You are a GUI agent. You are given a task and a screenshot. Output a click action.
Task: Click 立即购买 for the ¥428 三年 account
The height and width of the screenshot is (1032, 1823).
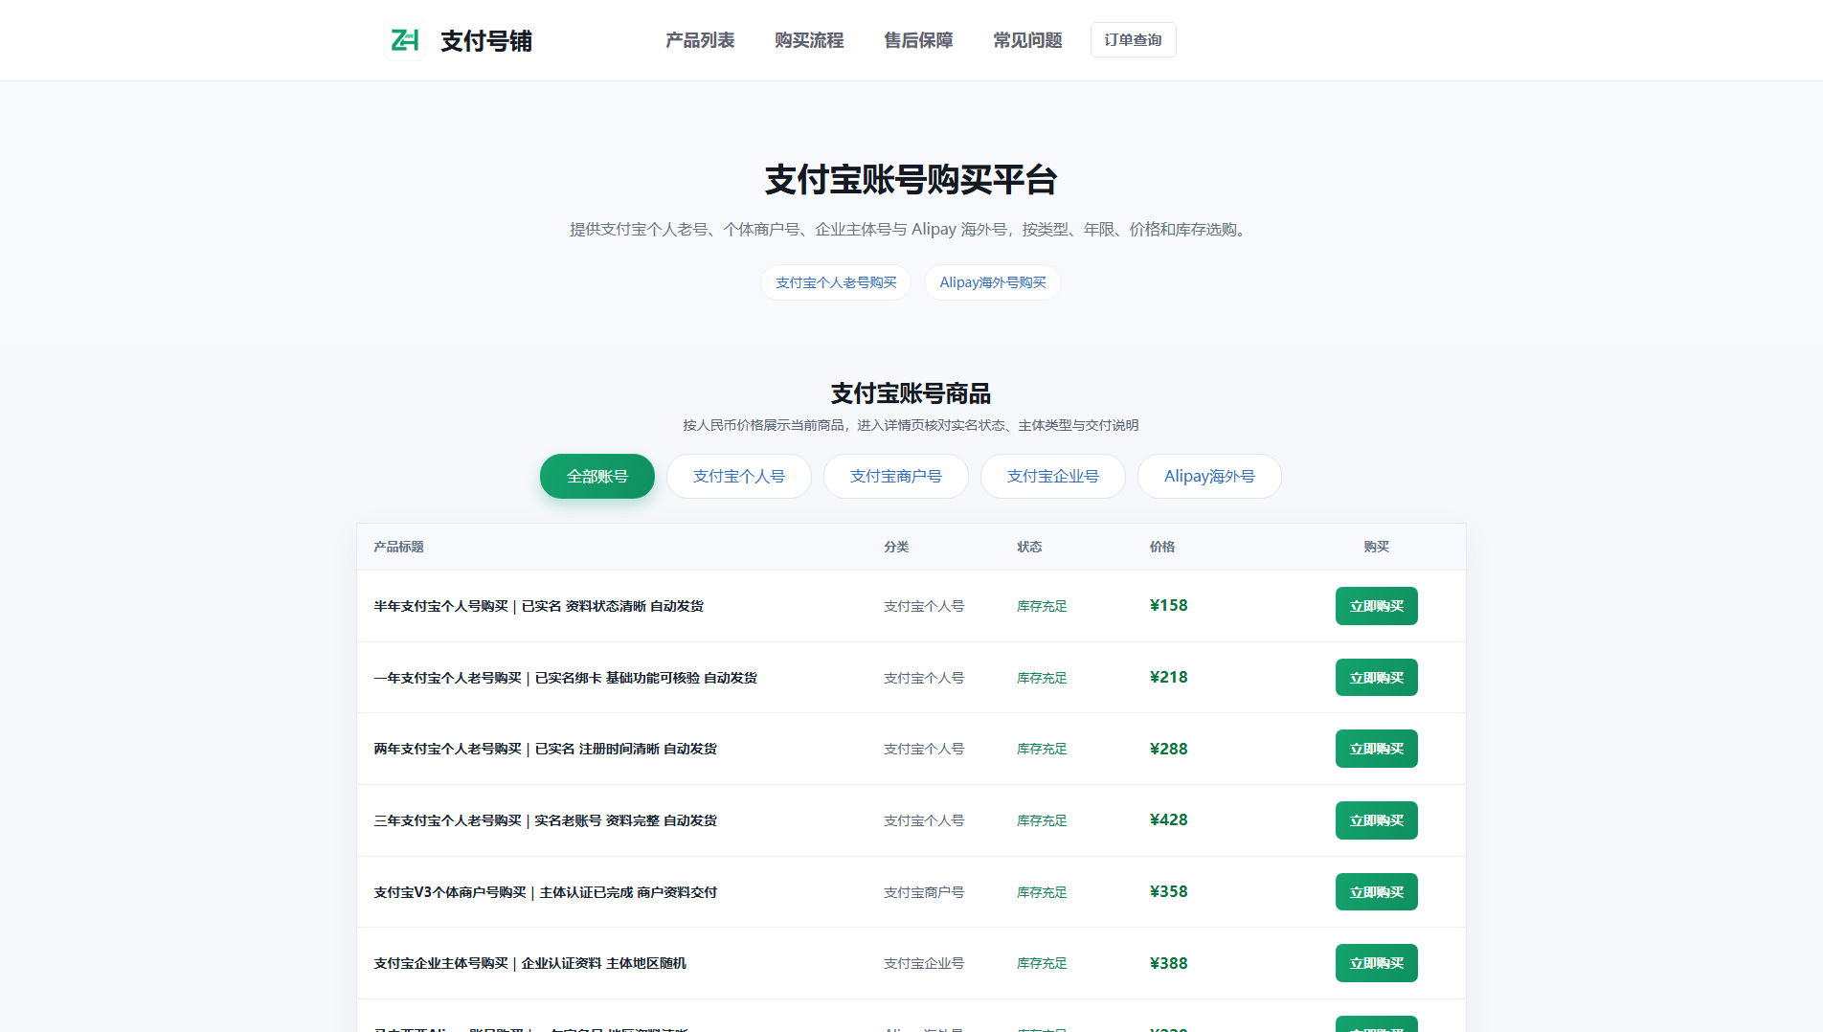1377,820
